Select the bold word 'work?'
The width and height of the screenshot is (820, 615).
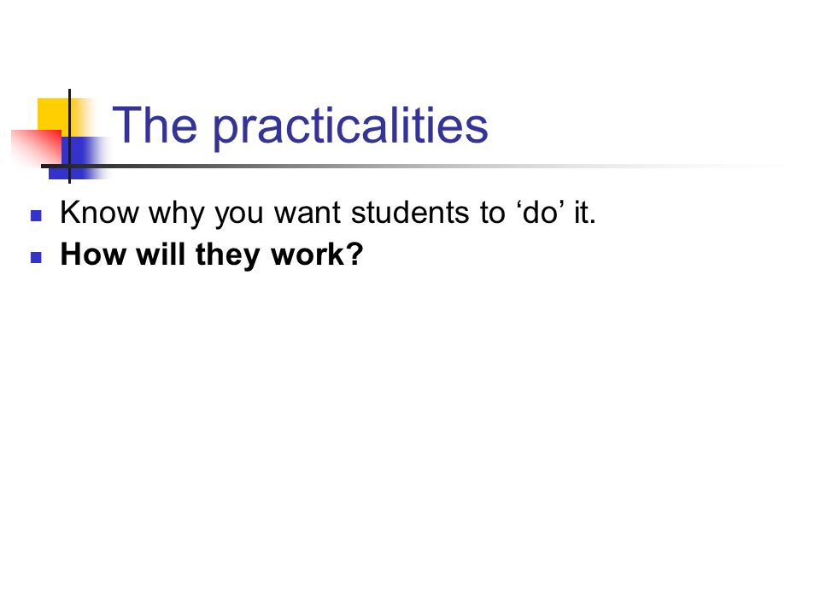point(317,255)
